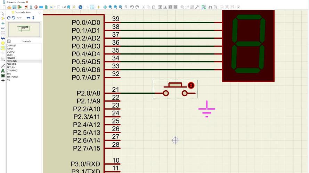This screenshot has width=309, height=173.
Task: Click the blue Help question-mark icon
Action: tap(80, 7)
